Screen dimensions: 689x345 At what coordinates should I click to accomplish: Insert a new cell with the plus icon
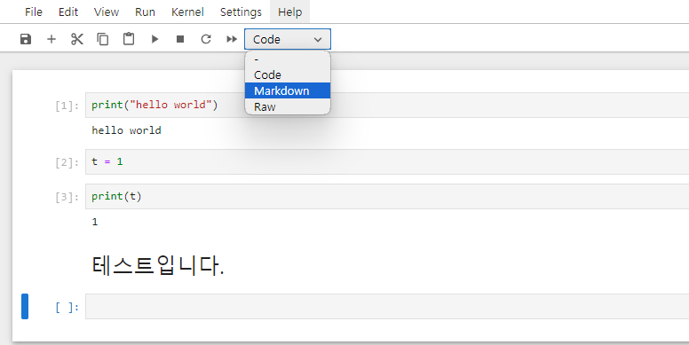pyautogui.click(x=51, y=39)
